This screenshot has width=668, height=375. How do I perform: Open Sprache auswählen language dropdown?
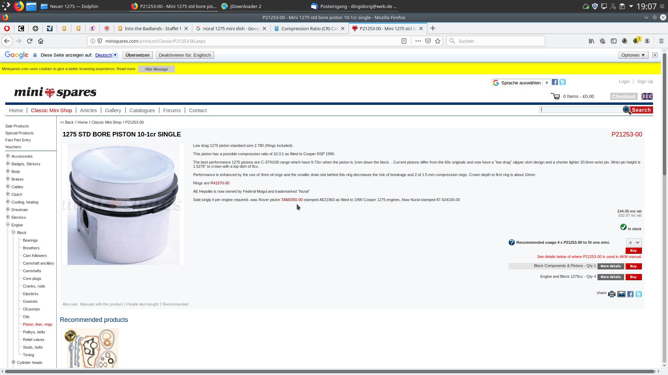pyautogui.click(x=521, y=83)
